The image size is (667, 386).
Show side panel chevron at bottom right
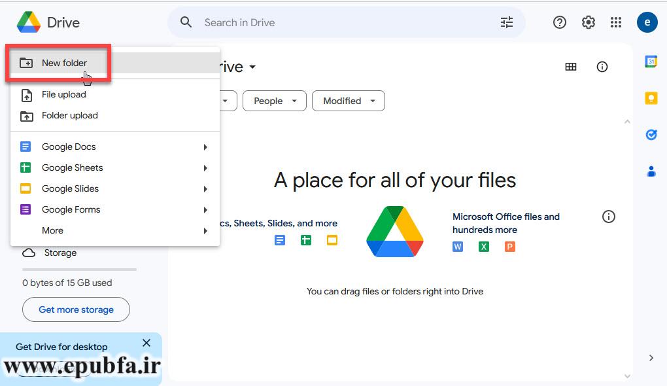pos(651,358)
